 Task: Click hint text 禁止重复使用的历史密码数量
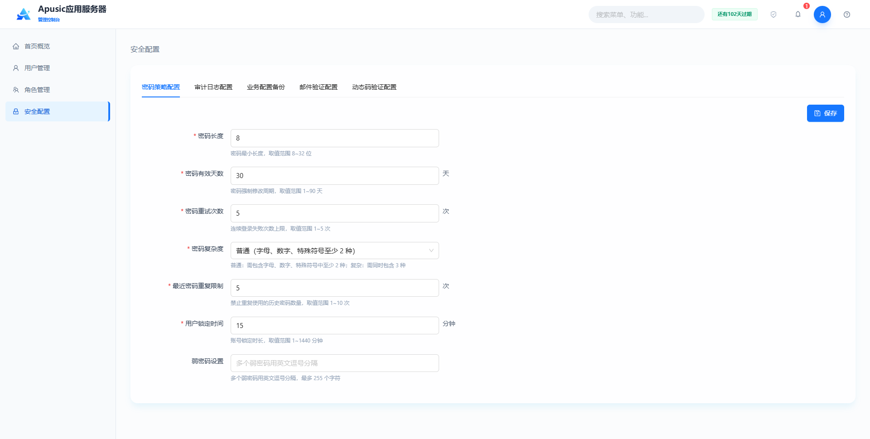(266, 303)
